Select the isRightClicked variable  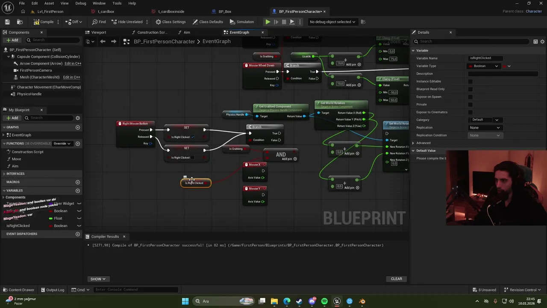point(18,226)
